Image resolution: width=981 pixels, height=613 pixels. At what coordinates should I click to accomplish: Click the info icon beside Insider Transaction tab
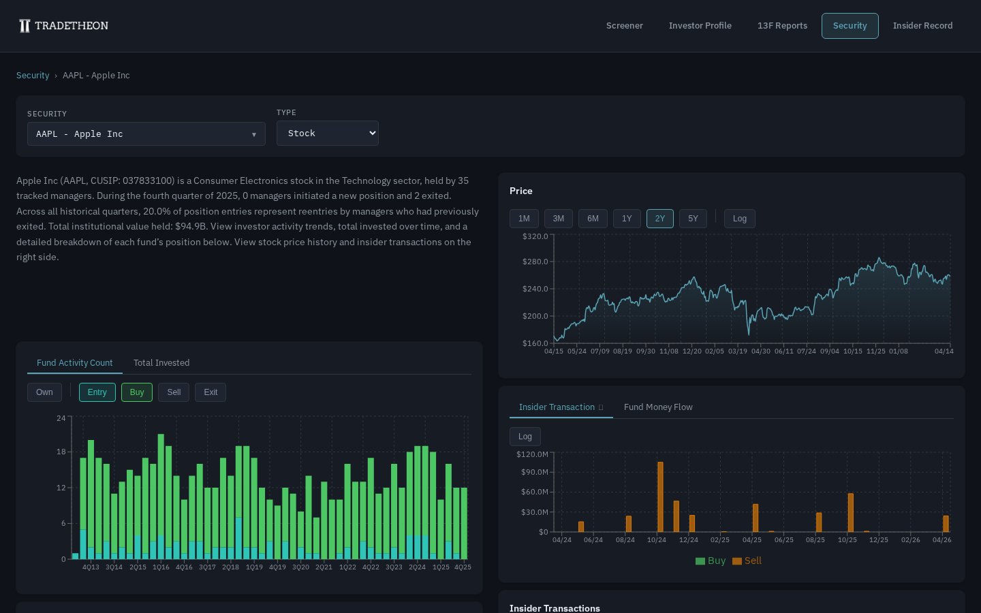(x=601, y=407)
